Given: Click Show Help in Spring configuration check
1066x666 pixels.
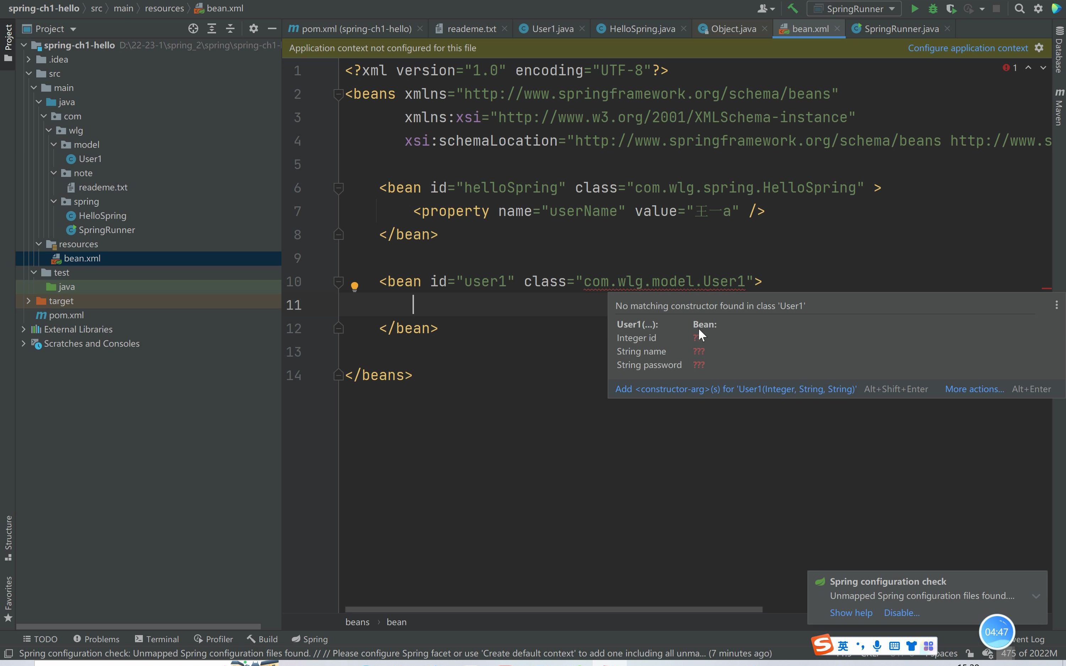Looking at the screenshot, I should tap(850, 612).
